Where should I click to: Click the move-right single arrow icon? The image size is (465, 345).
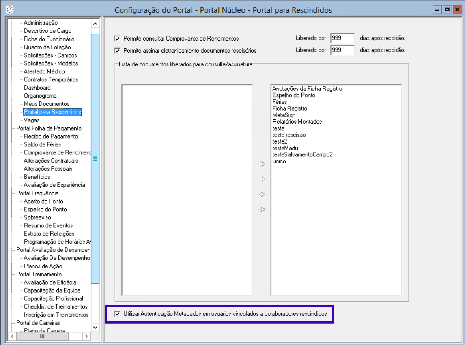pos(262,179)
